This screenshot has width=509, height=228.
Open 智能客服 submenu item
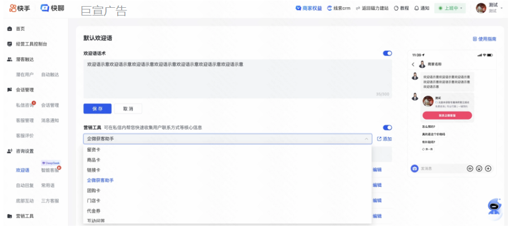point(50,170)
